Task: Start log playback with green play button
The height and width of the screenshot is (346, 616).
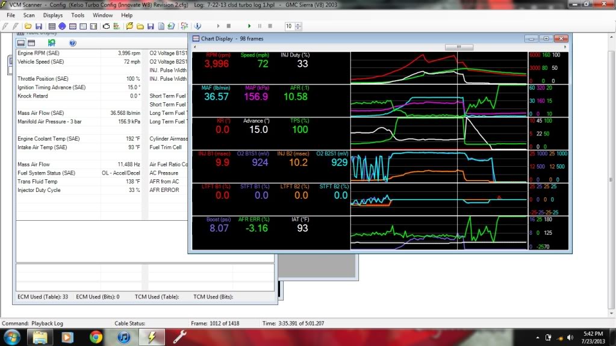Action: (249, 26)
